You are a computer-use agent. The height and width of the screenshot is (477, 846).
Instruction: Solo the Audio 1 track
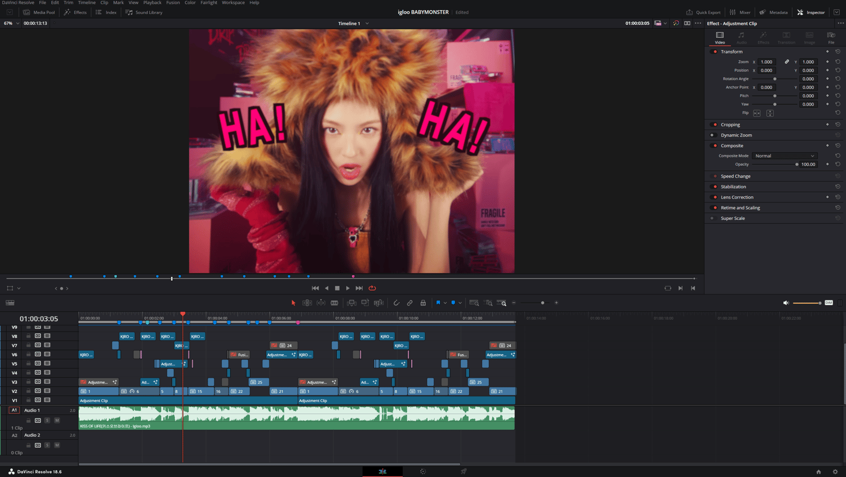tap(47, 420)
